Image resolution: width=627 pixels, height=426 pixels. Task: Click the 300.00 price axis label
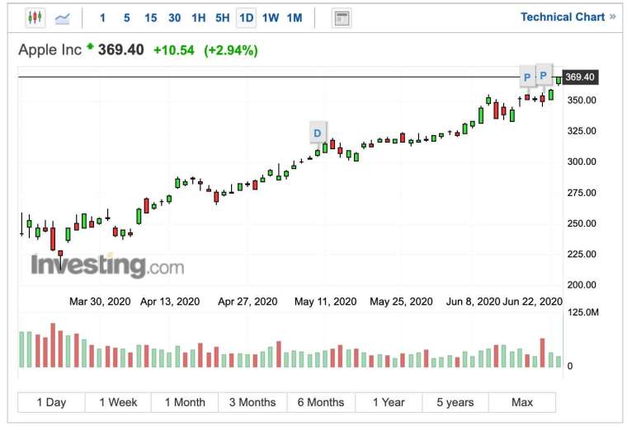pos(582,162)
